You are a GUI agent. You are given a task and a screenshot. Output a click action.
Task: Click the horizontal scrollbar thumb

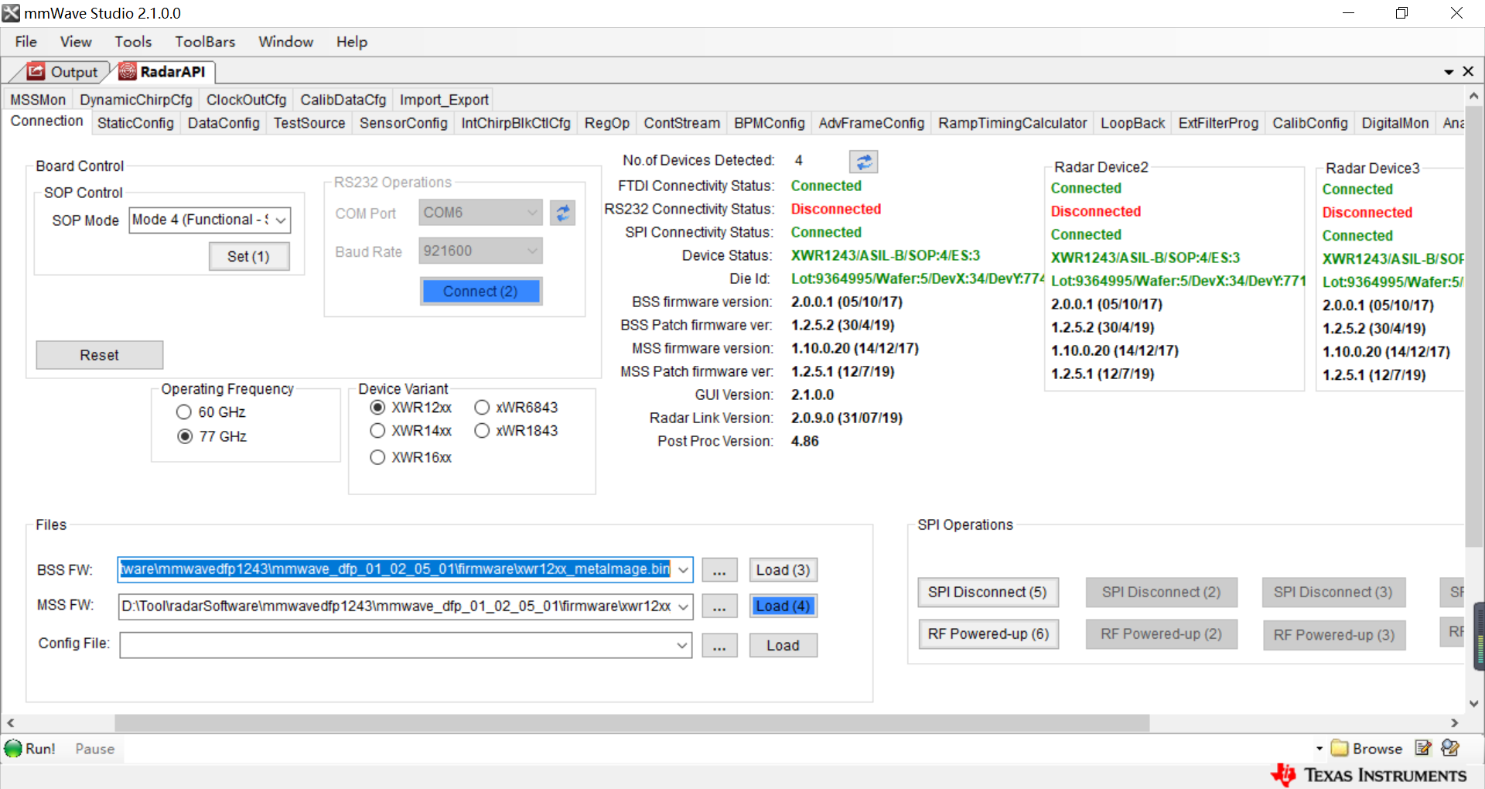pos(632,722)
